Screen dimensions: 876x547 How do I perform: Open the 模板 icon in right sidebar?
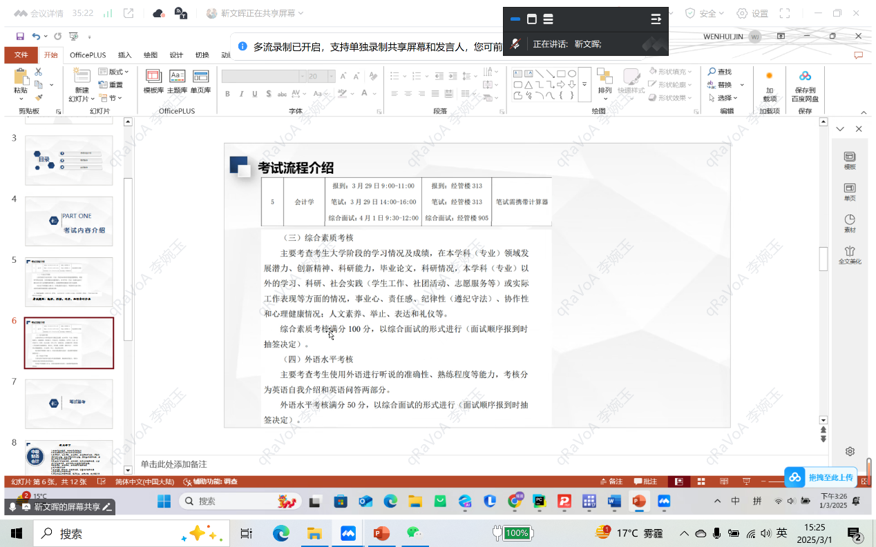coord(850,157)
